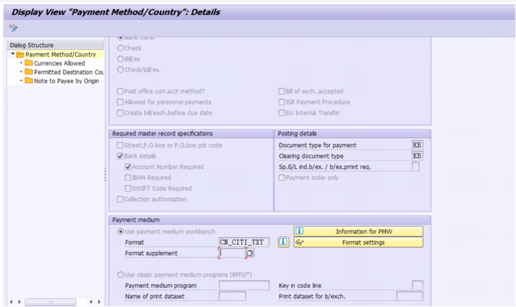This screenshot has height=307, width=516.
Task: Select Payment Method/Country tree entry
Action: click(61, 54)
